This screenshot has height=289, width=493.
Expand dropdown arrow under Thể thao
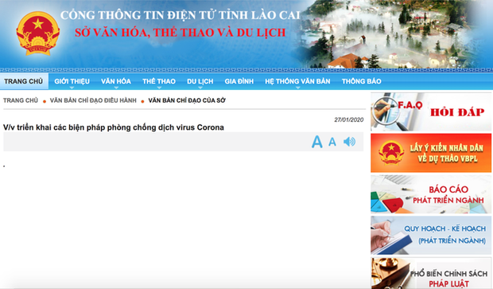click(159, 88)
